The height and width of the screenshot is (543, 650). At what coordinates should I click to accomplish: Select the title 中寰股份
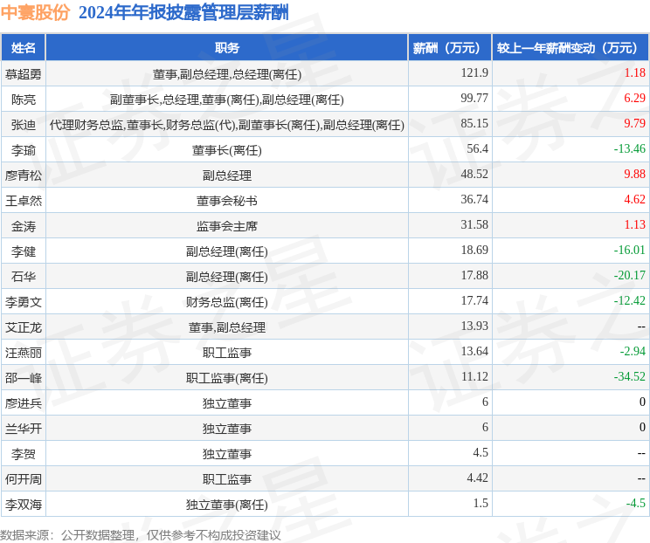click(x=35, y=12)
